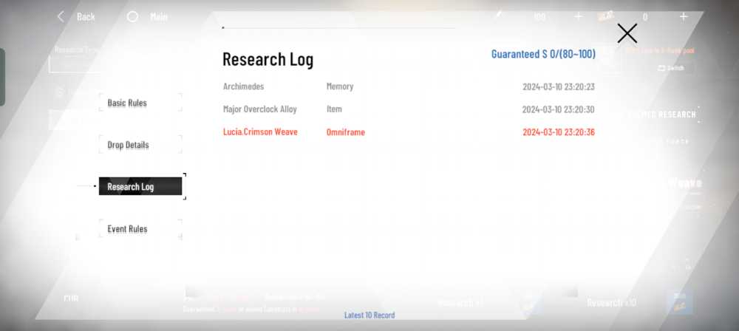Click the Omniframe type label
This screenshot has height=331, width=739.
[345, 132]
